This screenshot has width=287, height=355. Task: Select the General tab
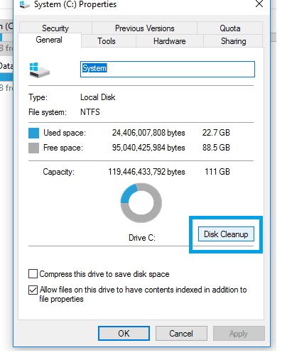(49, 40)
